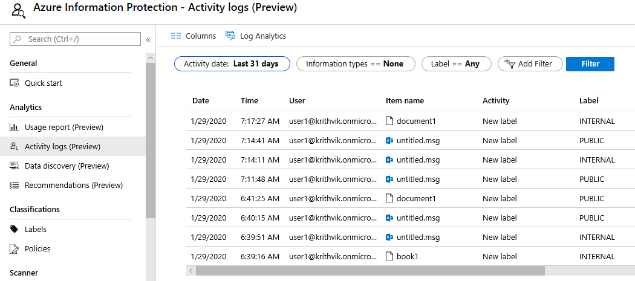Click the user cell in 6:39:16 AM row
635x281 pixels.
click(x=333, y=256)
